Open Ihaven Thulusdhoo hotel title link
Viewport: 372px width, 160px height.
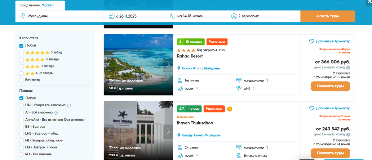click(x=195, y=123)
